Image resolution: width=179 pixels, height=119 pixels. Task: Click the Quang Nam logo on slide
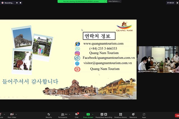pos(124,26)
